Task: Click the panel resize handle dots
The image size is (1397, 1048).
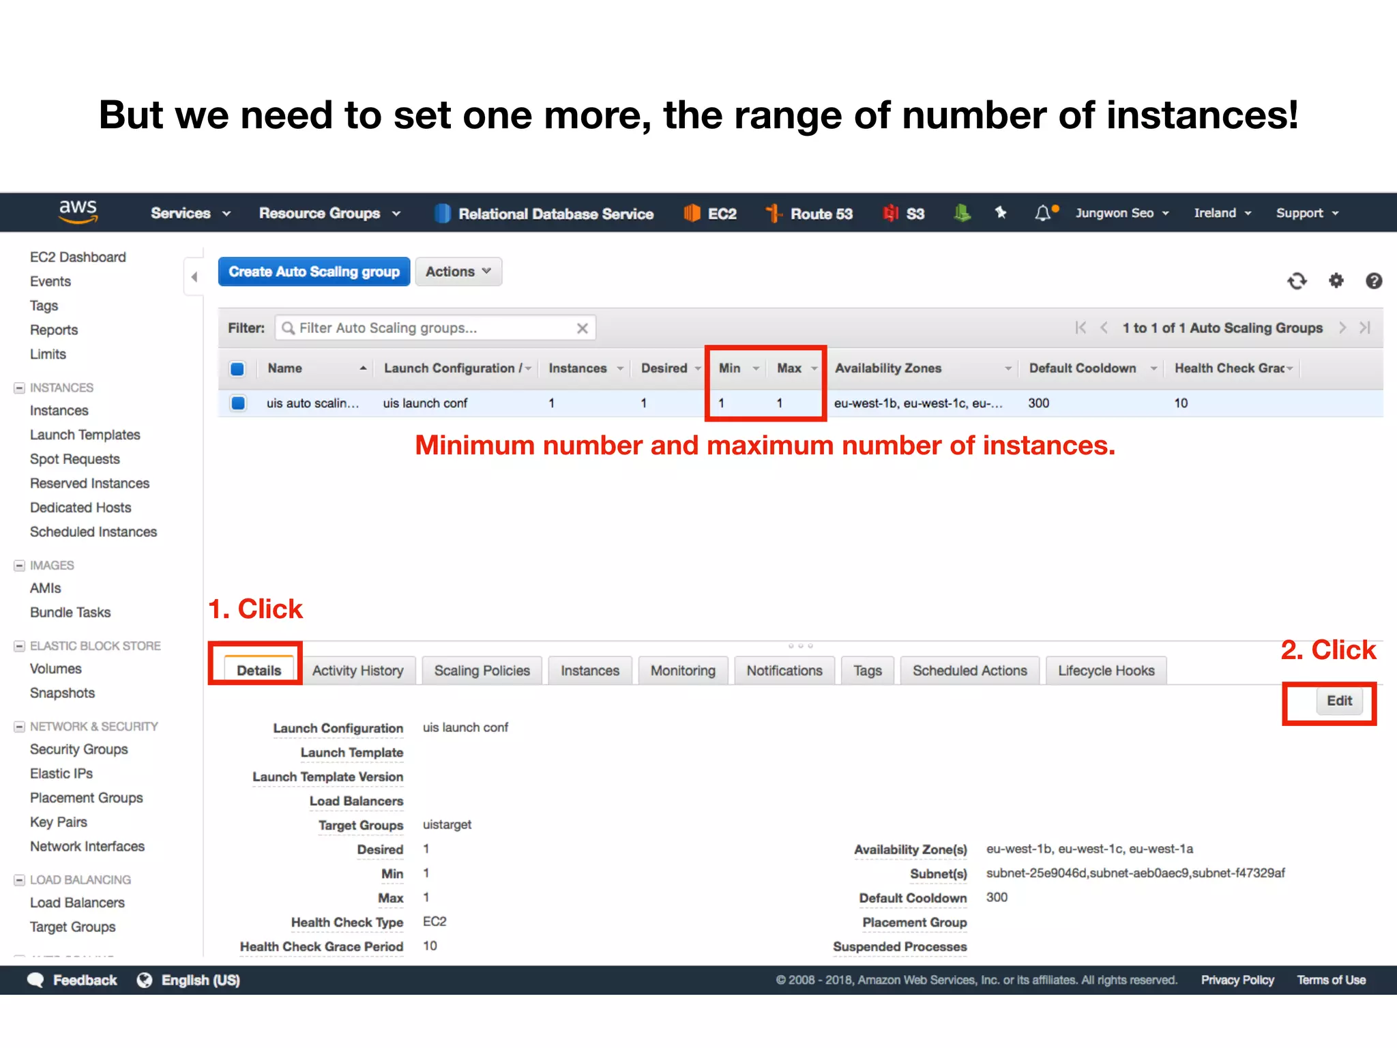Action: click(x=800, y=645)
